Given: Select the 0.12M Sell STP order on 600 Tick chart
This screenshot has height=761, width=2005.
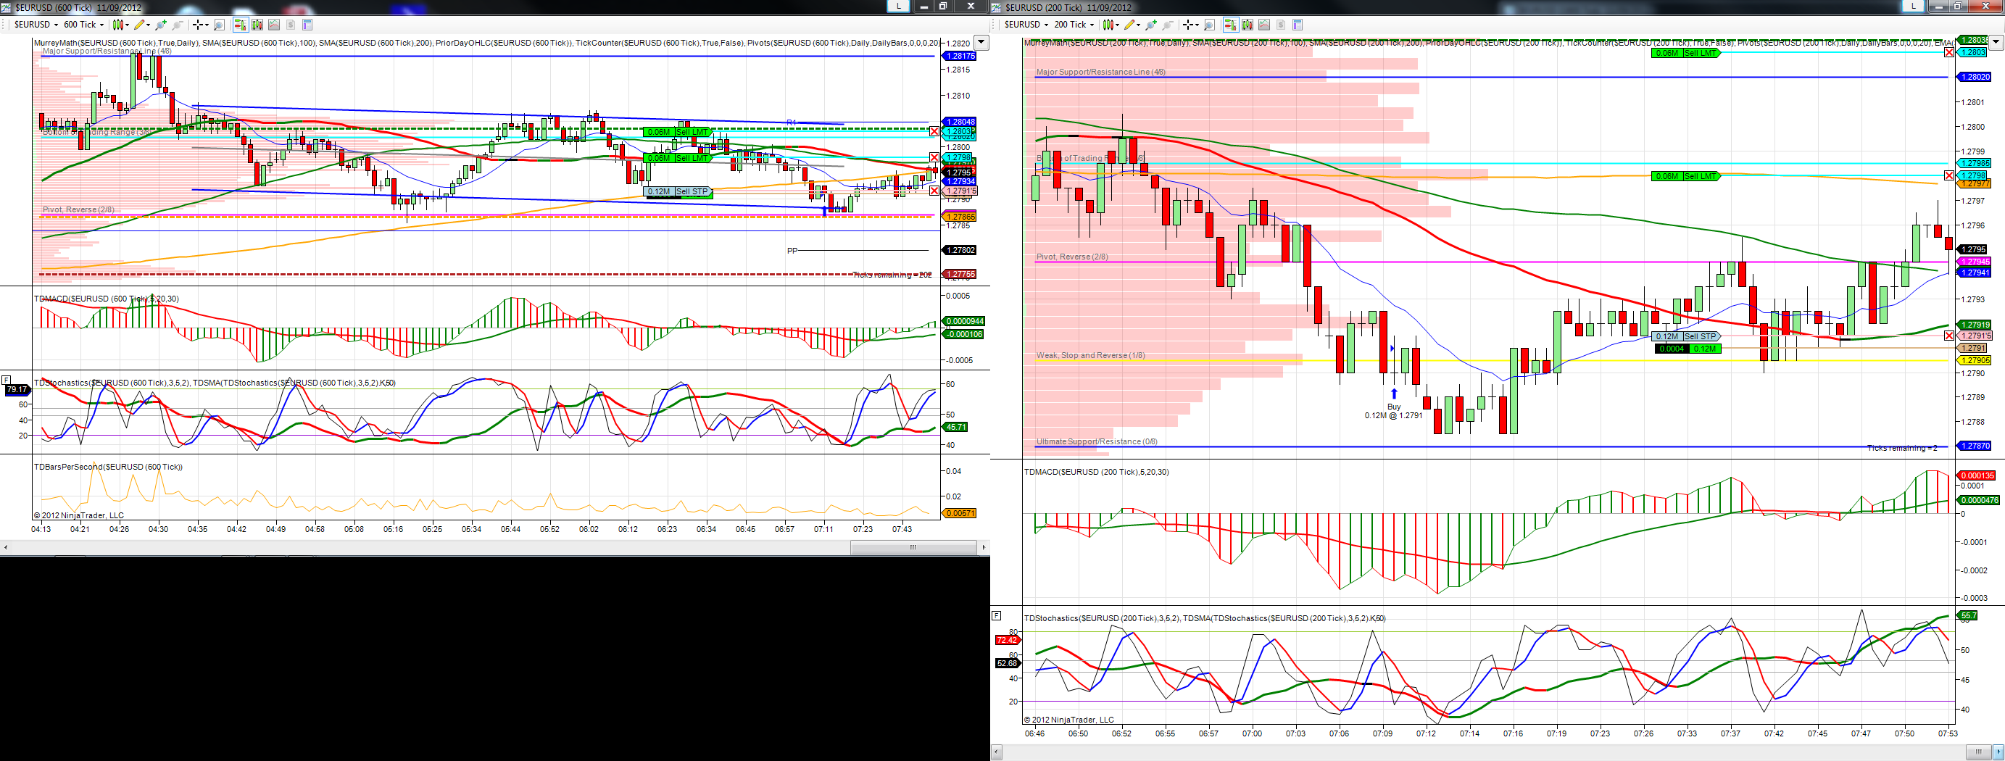Looking at the screenshot, I should point(677,191).
